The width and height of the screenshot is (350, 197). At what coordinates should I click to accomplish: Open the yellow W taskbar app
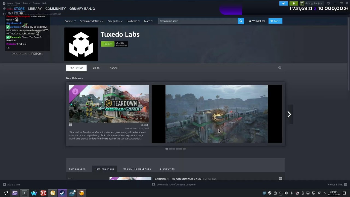tap(53, 193)
